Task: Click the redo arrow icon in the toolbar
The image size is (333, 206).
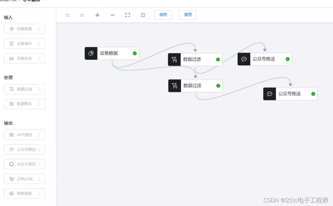Action: pyautogui.click(x=82, y=15)
